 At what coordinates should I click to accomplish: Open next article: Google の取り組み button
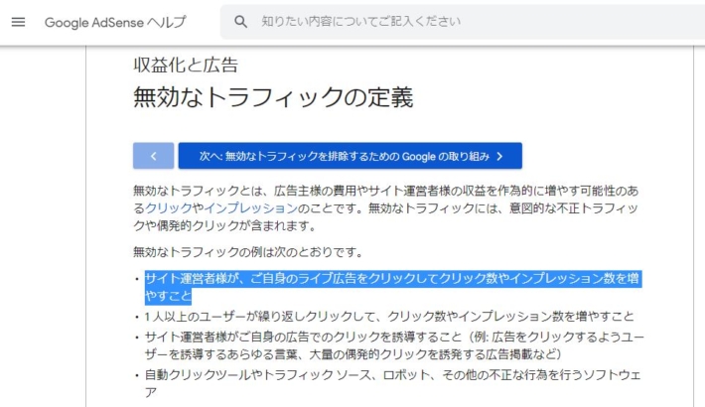pos(351,156)
